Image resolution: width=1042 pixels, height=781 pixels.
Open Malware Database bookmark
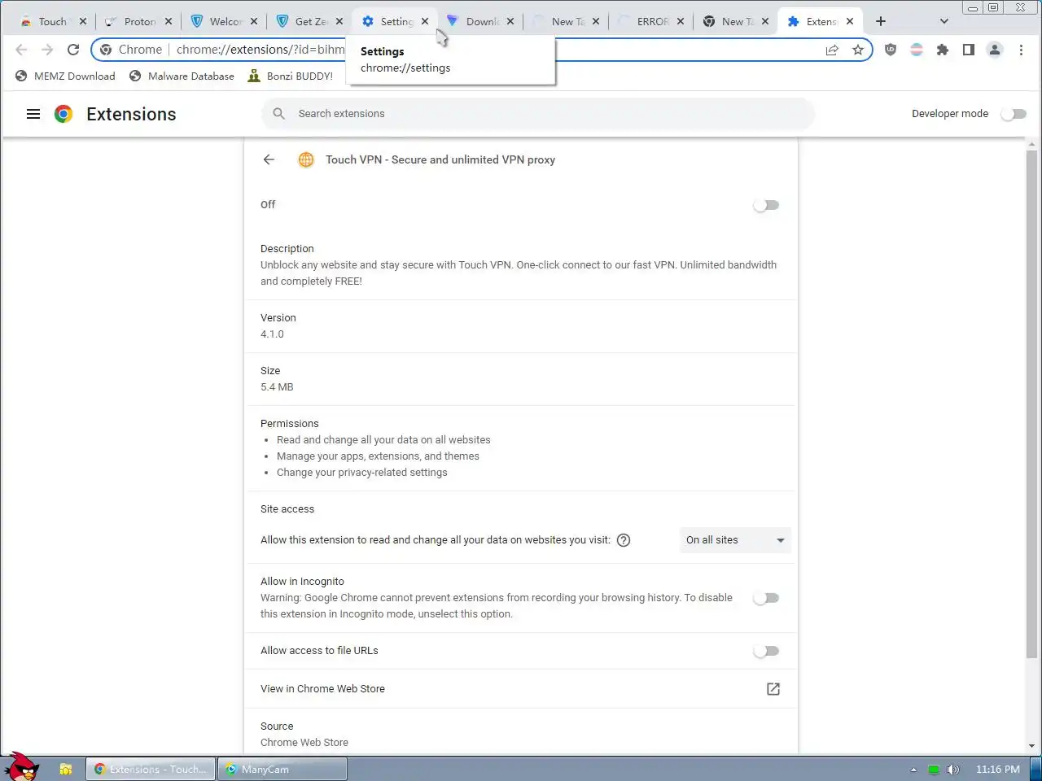182,76
